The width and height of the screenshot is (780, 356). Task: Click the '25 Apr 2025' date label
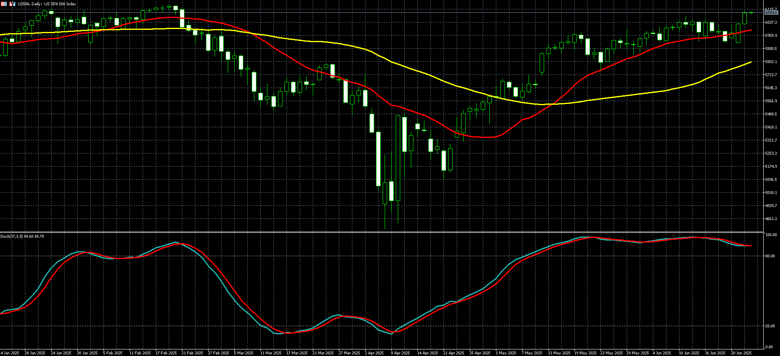coord(480,353)
